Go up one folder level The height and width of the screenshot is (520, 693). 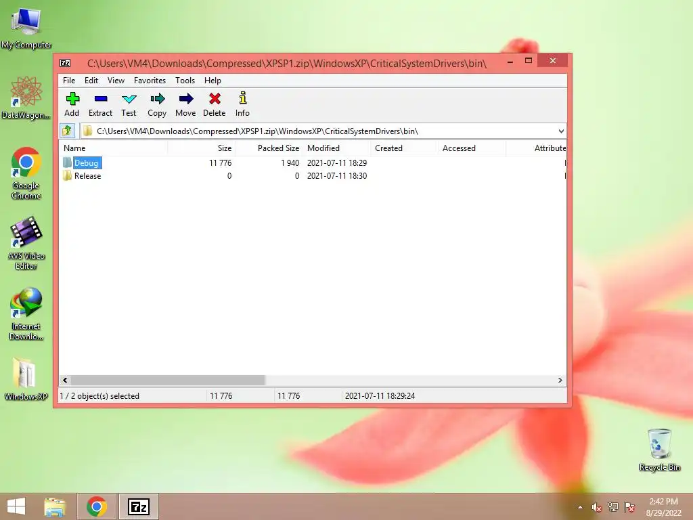67,131
